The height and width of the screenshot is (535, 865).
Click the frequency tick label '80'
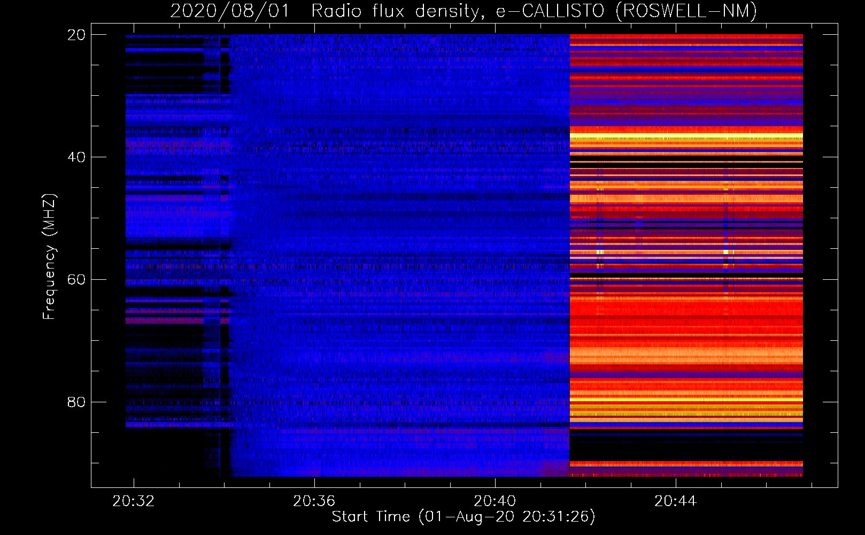76,402
